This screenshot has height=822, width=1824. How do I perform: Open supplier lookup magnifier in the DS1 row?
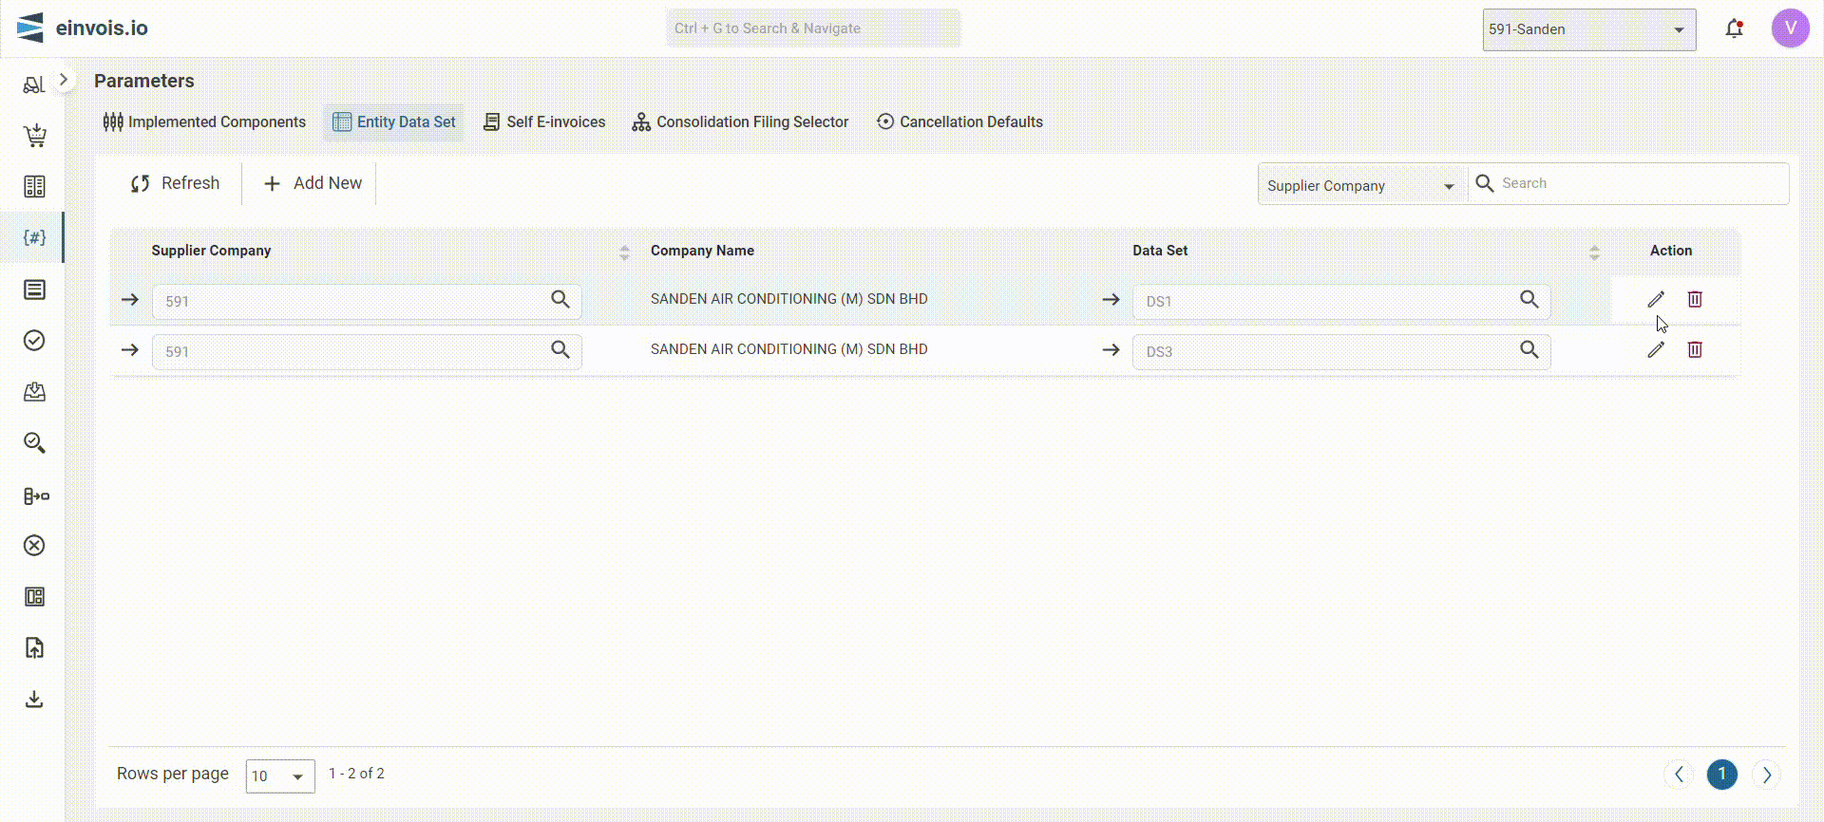(560, 300)
